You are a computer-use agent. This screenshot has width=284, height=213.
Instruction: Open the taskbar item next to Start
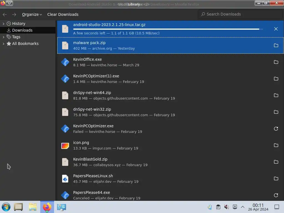coord(19,207)
